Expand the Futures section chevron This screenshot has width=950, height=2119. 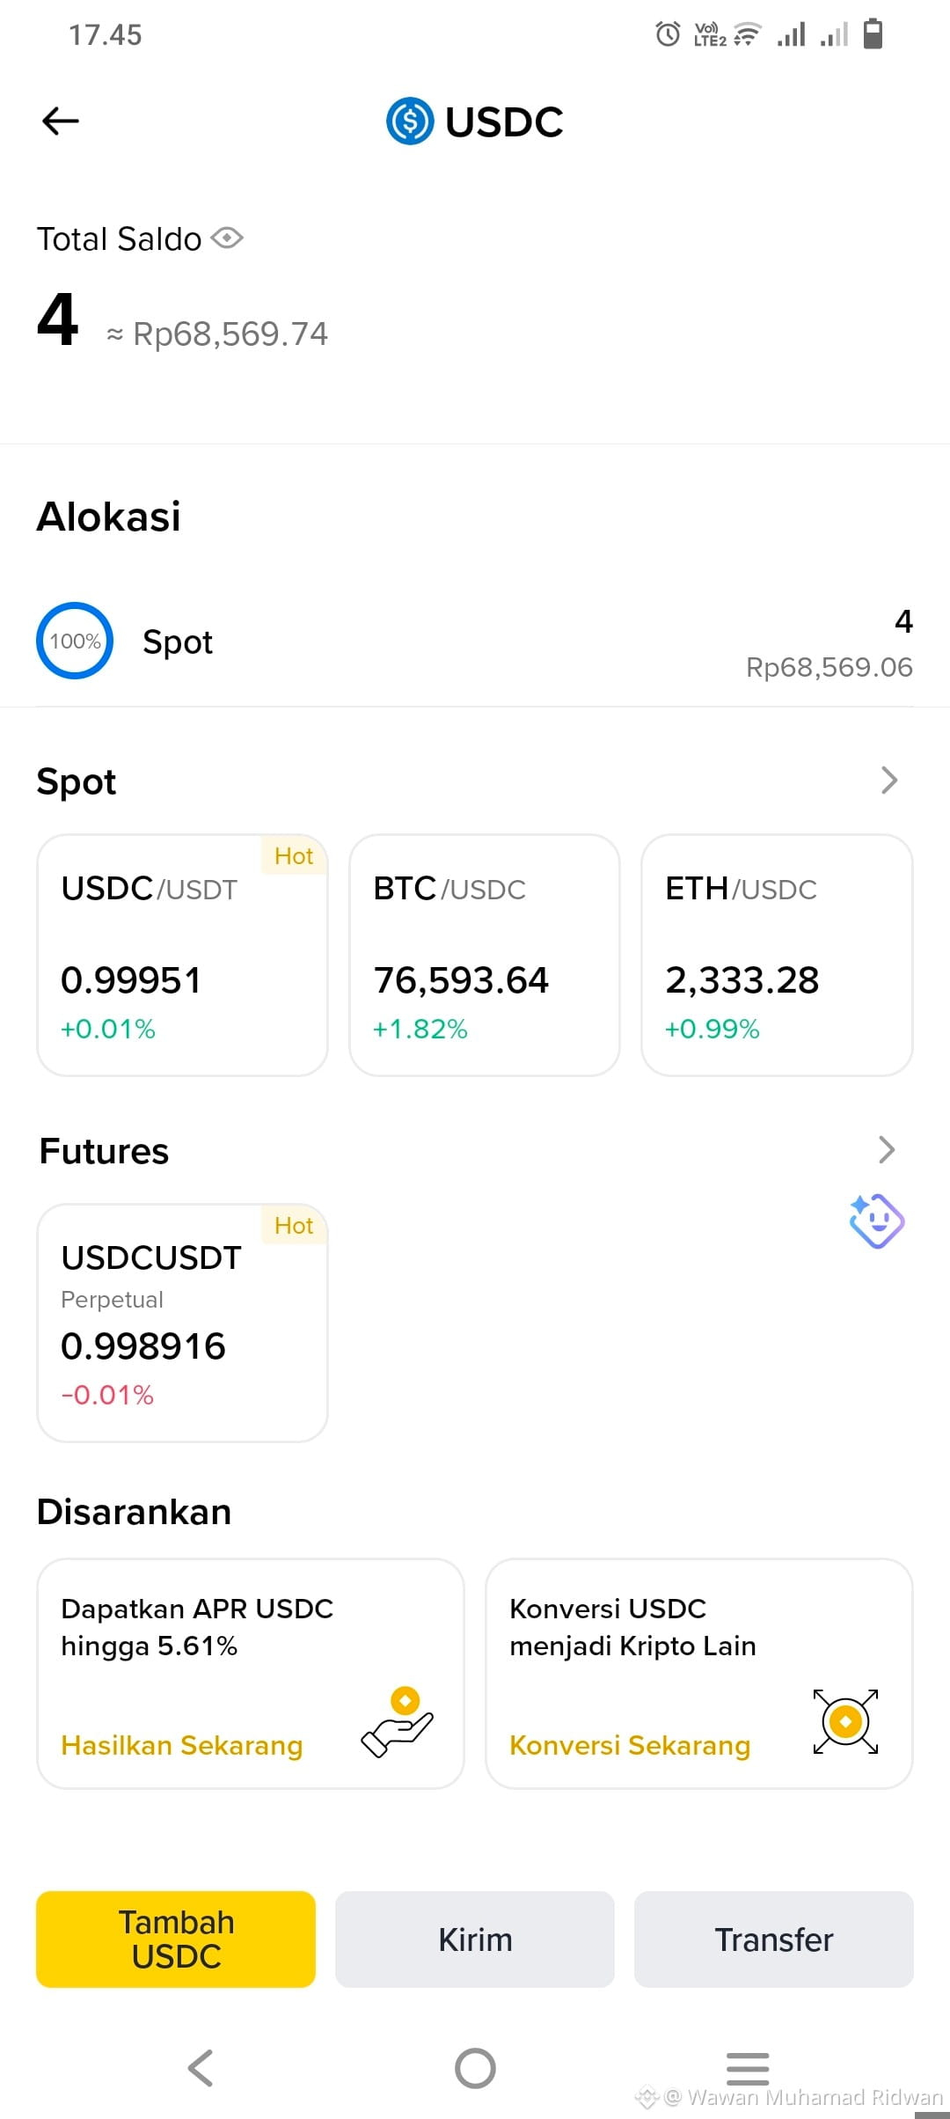pyautogui.click(x=887, y=1149)
